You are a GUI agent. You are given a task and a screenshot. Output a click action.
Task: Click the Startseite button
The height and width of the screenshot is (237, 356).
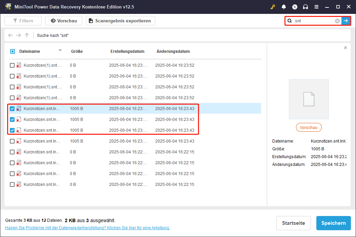tap(294, 223)
